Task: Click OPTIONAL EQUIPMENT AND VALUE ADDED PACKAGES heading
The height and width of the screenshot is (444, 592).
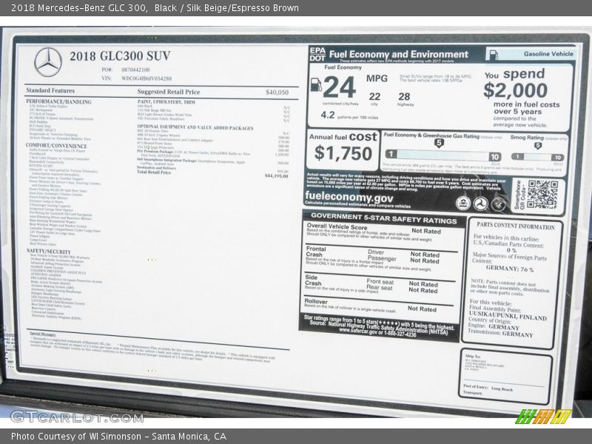Action: pyautogui.click(x=195, y=127)
